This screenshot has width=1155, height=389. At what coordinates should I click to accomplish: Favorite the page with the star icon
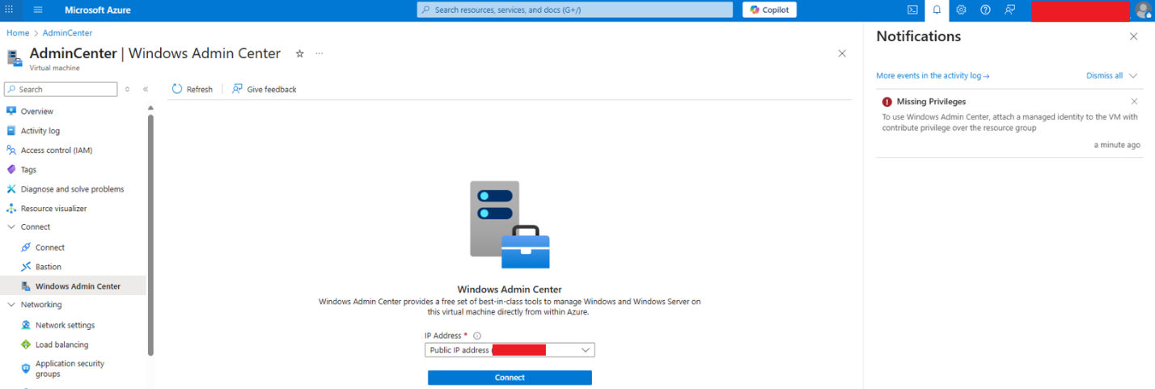[x=299, y=53]
